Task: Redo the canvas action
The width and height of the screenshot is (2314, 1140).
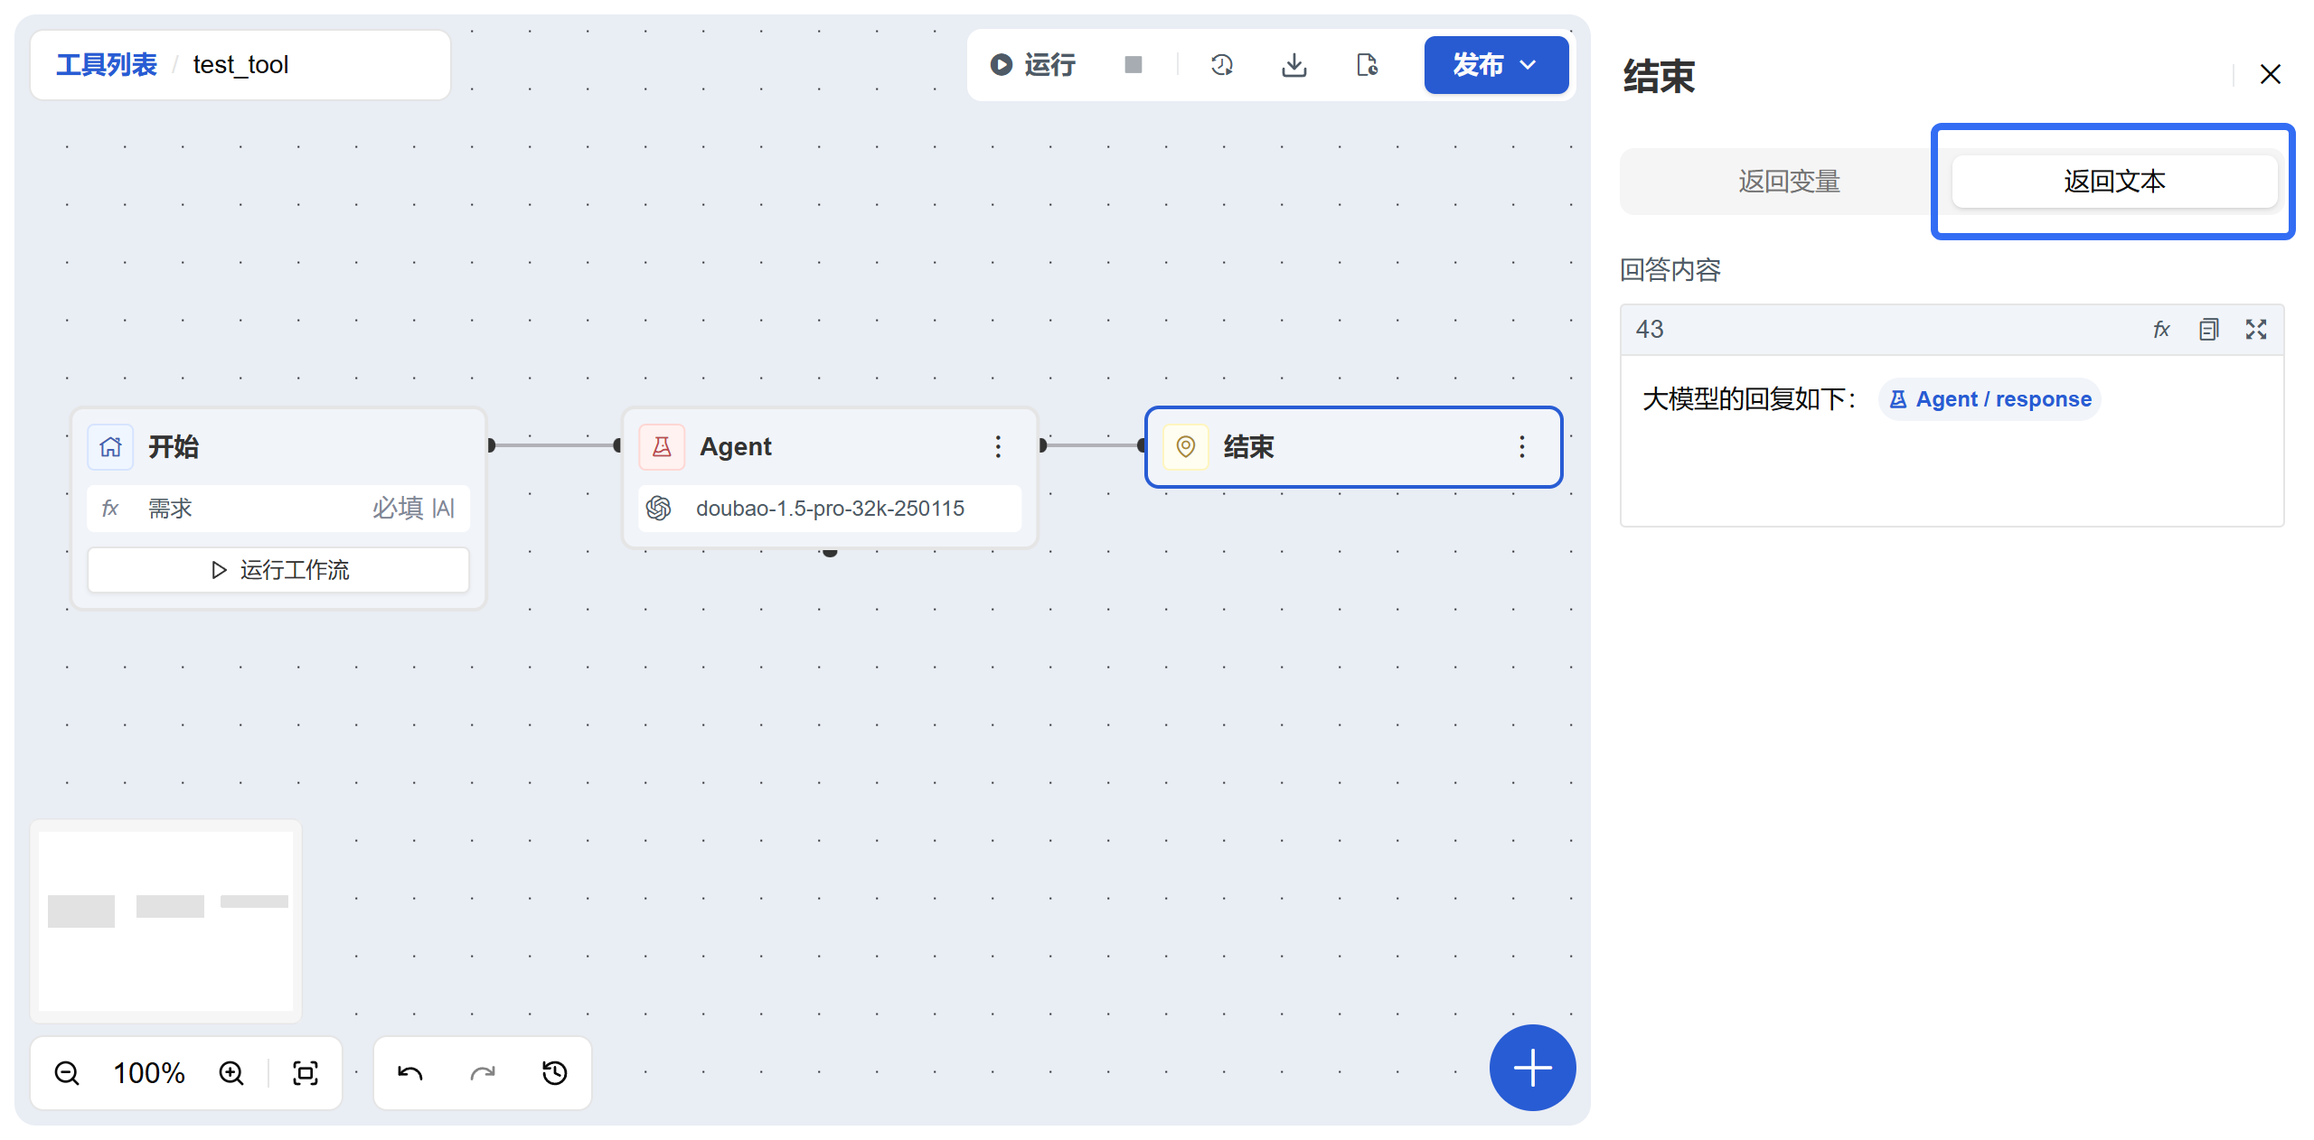Action: point(483,1073)
